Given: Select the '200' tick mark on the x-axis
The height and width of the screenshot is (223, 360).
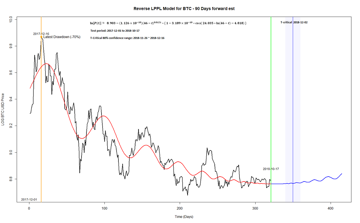Looking at the screenshot, I should (x=179, y=208).
